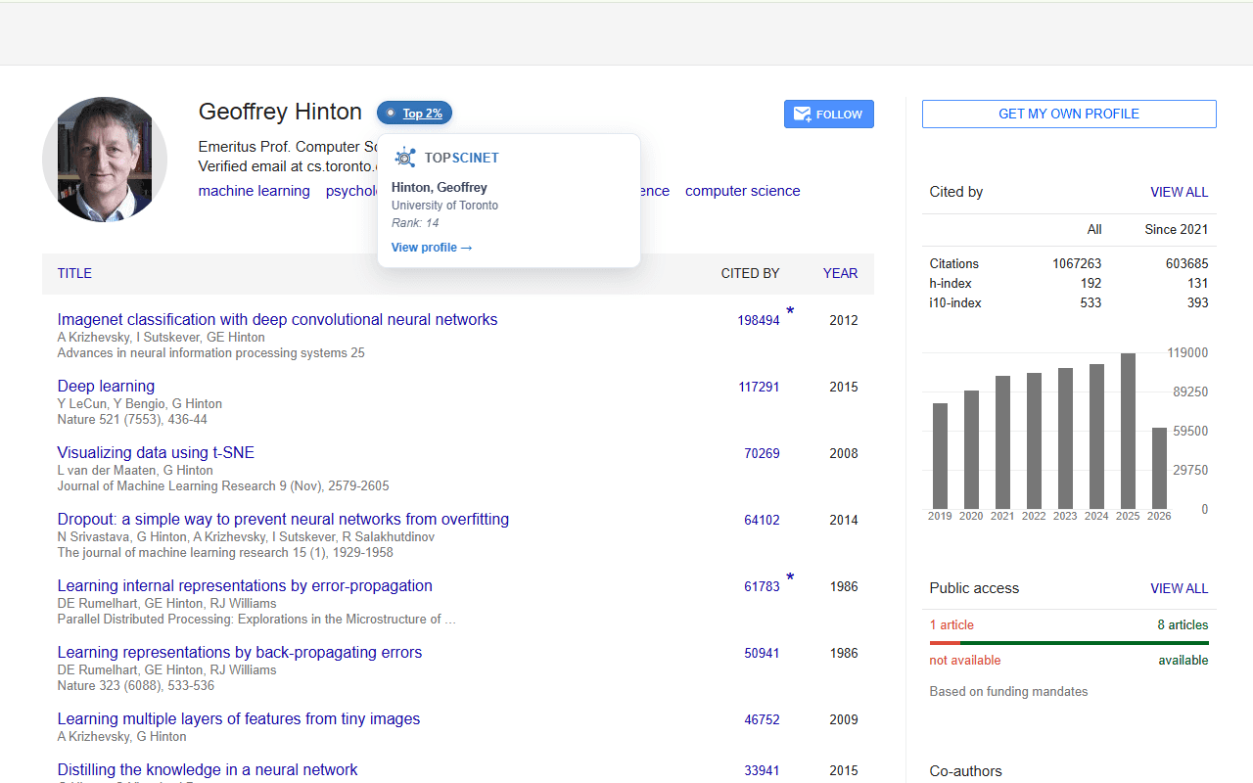This screenshot has width=1253, height=783.
Task: Open Learning multiple layers of features paper
Action: 239,718
